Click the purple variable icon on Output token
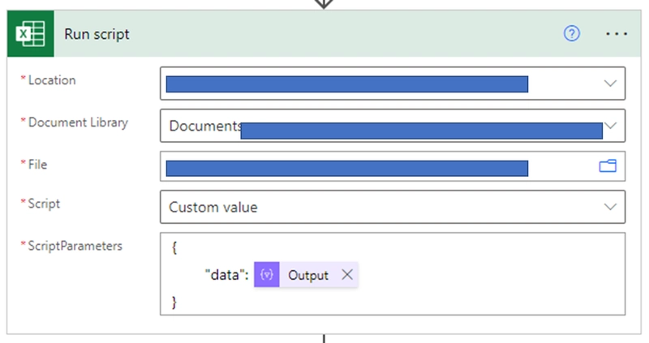 click(x=267, y=275)
